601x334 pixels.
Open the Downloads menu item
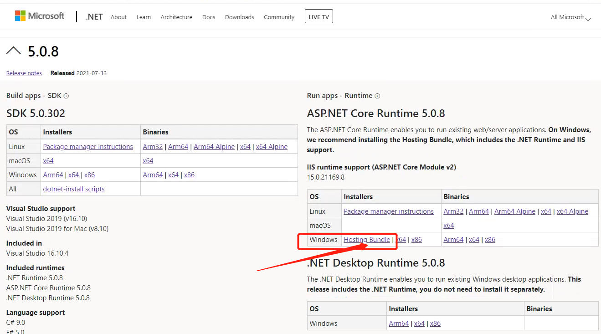pyautogui.click(x=239, y=17)
